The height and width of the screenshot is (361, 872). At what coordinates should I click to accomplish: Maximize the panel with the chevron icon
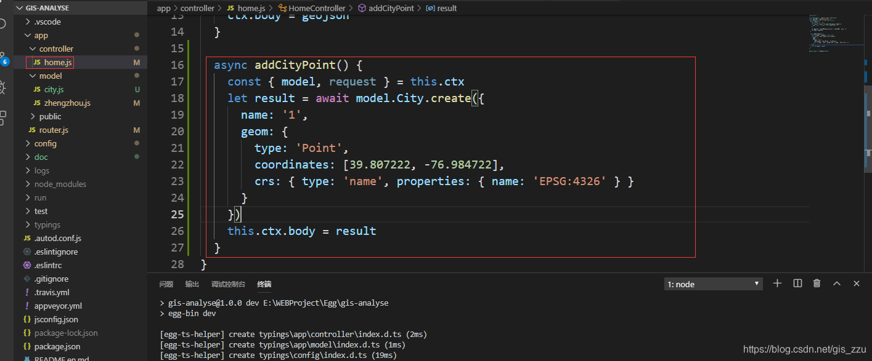point(837,284)
